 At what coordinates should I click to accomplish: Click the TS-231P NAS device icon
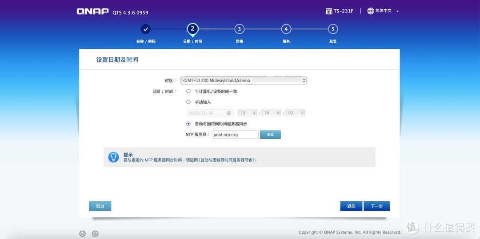[329, 11]
